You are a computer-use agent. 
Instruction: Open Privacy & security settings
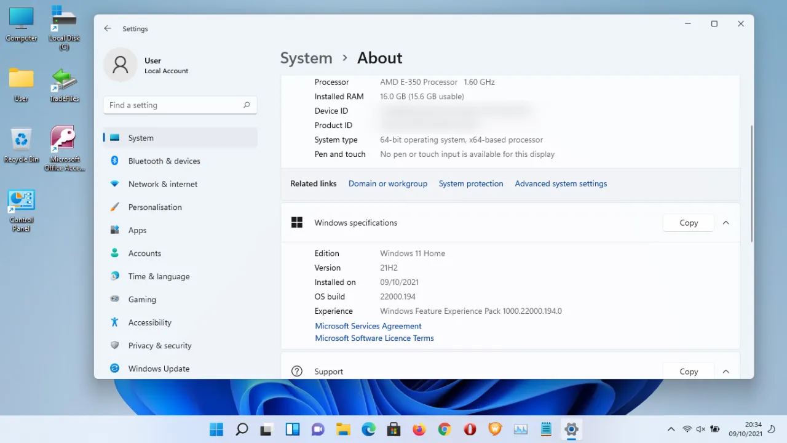[180, 346]
